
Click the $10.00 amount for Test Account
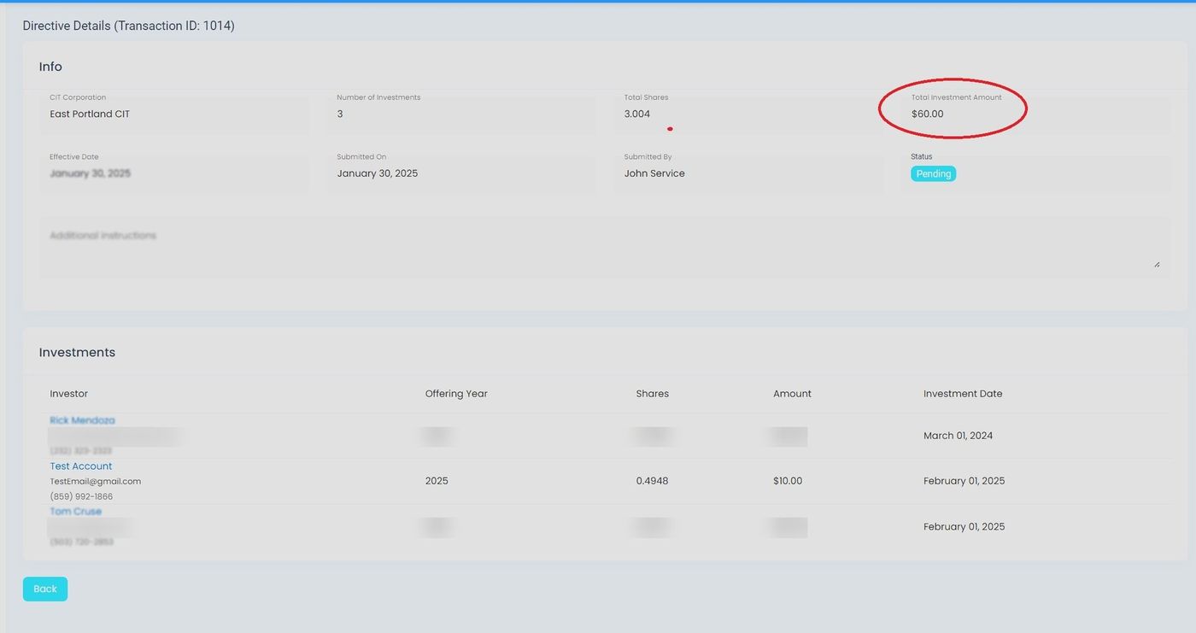pos(788,481)
